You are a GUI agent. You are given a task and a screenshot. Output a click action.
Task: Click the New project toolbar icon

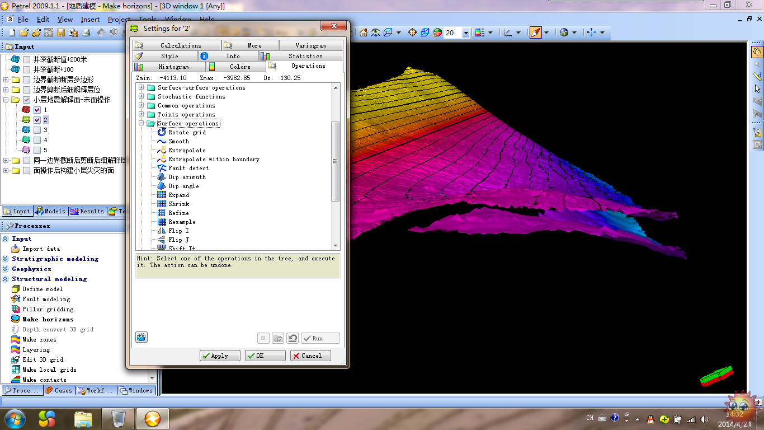tap(12, 32)
